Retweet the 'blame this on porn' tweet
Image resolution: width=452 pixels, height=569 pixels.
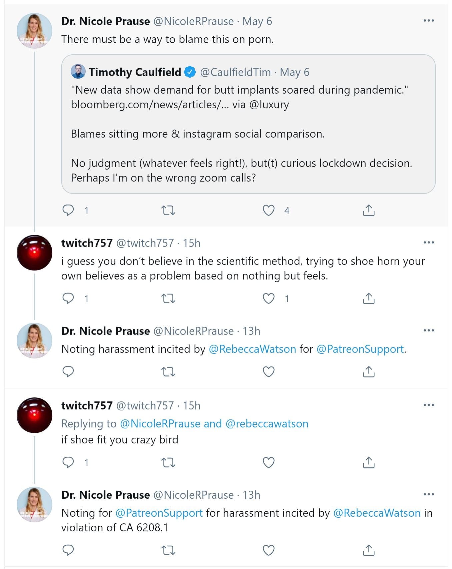pos(168,210)
